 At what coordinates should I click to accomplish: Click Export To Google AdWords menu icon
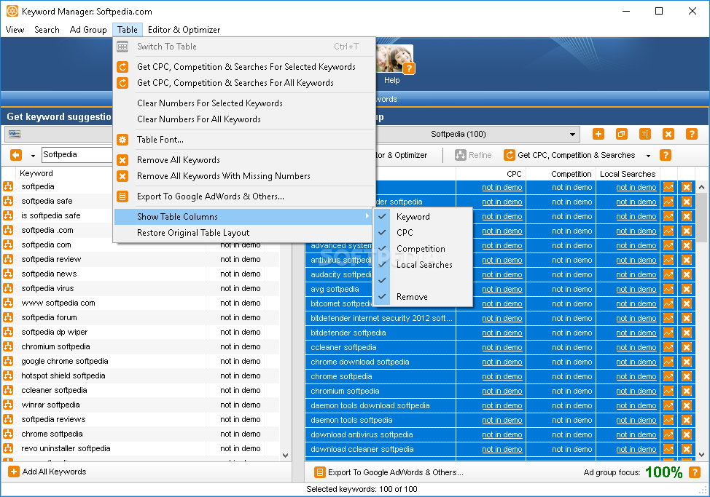pyautogui.click(x=122, y=196)
